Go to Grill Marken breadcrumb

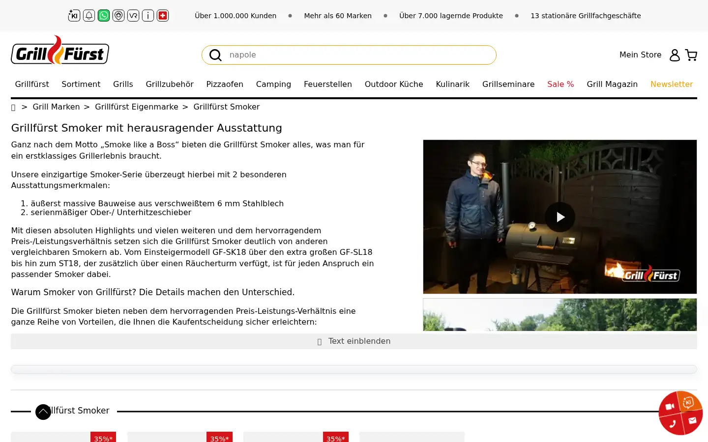[x=56, y=107]
